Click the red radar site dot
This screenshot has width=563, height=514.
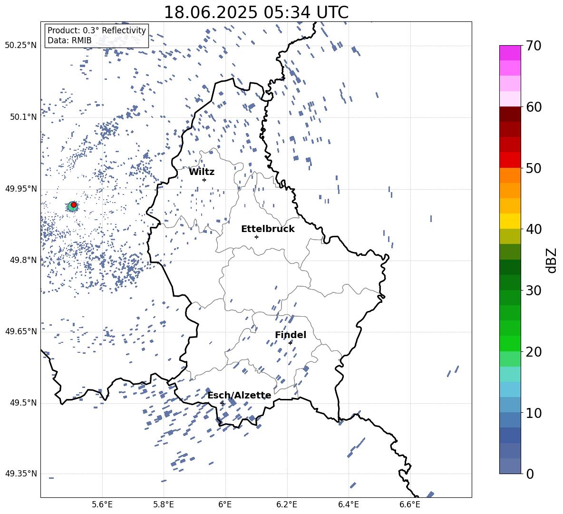coord(74,204)
